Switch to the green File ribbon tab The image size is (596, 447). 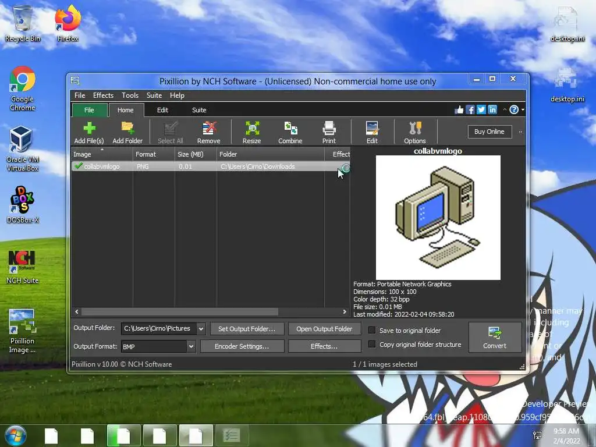tap(89, 110)
